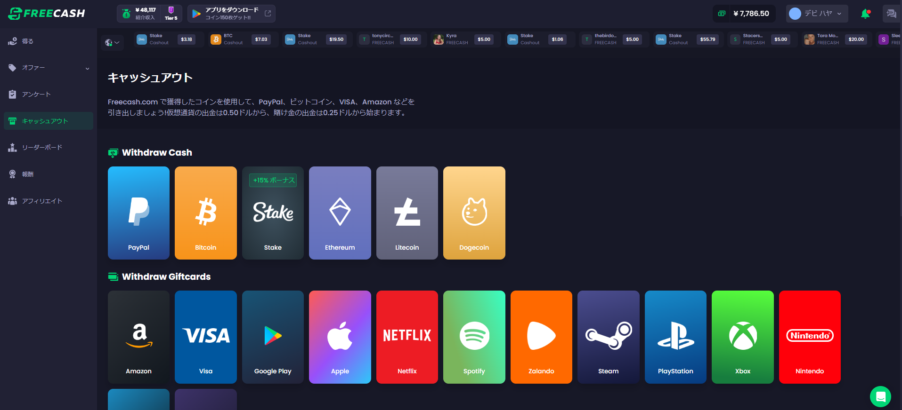Image resolution: width=902 pixels, height=410 pixels.
Task: Select the PayPal withdrawal card
Action: pos(138,213)
